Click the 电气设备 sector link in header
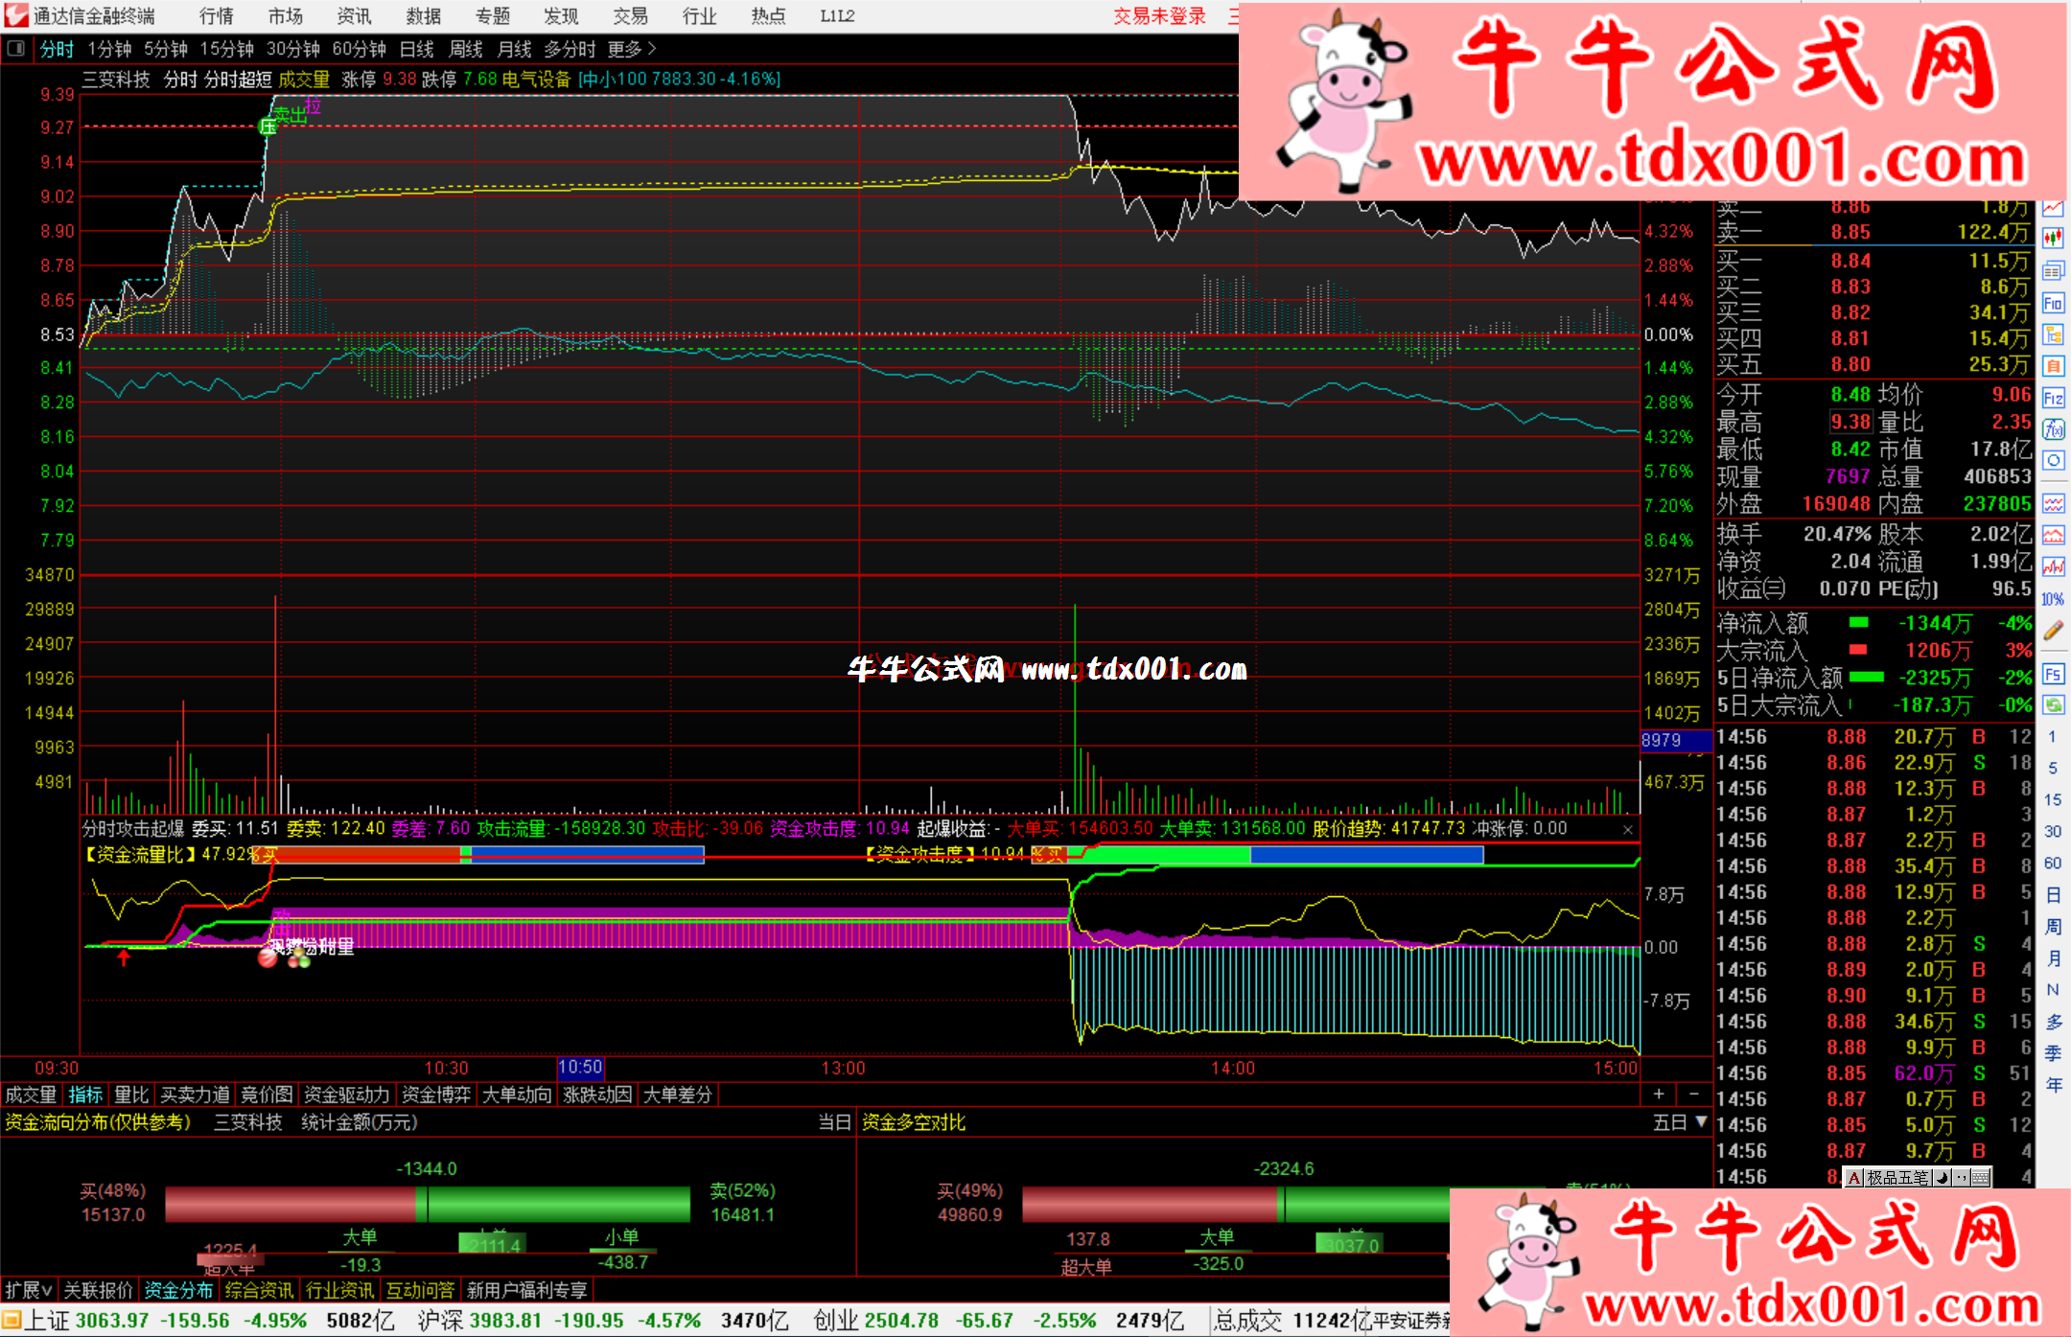 [x=536, y=79]
